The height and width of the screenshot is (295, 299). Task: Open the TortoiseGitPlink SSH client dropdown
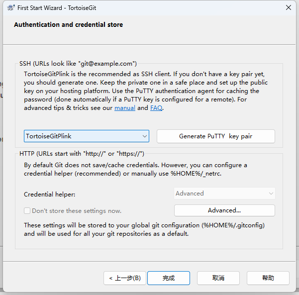pos(87,136)
